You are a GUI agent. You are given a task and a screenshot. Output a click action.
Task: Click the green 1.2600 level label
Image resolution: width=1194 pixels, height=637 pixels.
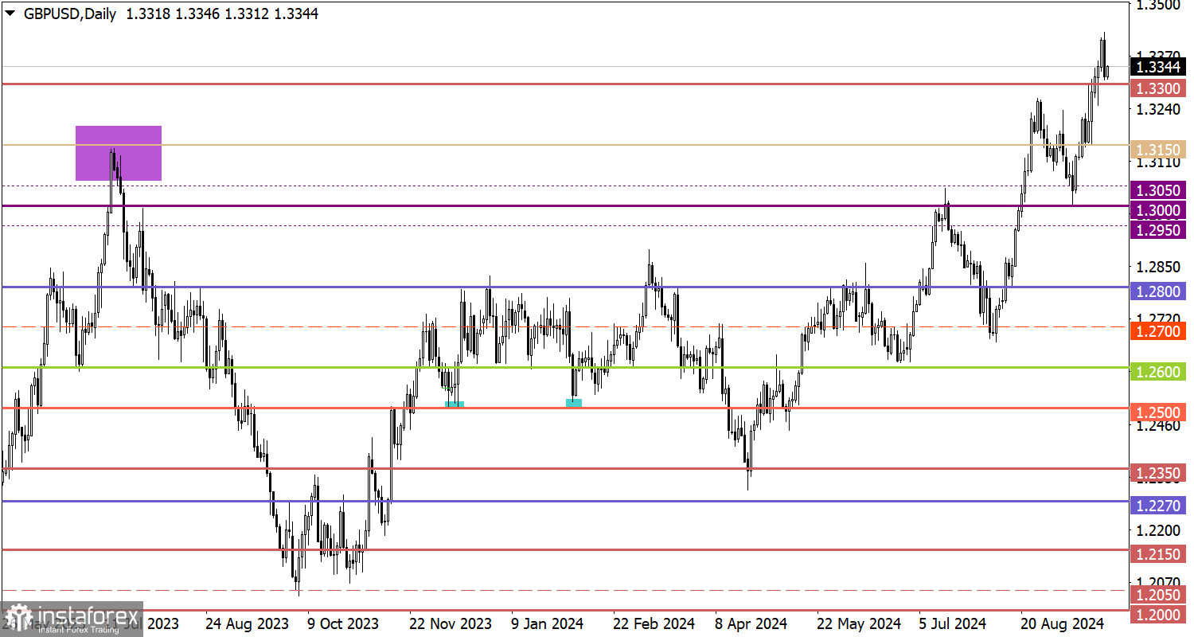[1158, 372]
